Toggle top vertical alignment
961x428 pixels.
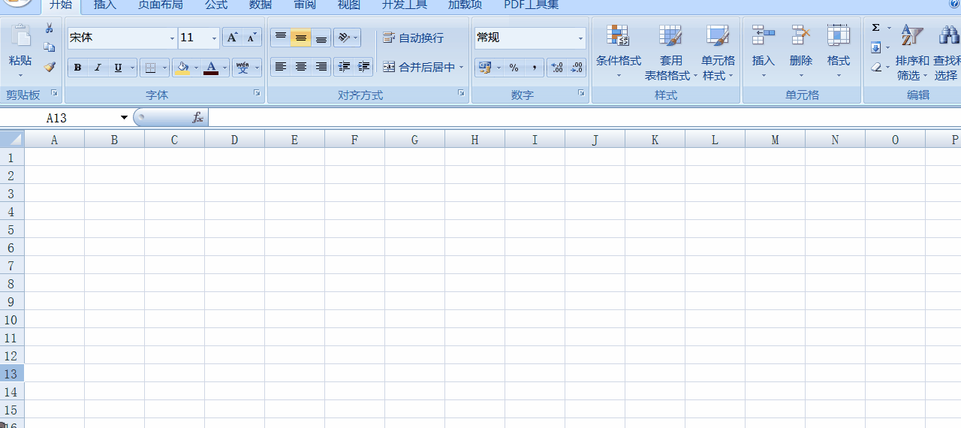tap(281, 38)
